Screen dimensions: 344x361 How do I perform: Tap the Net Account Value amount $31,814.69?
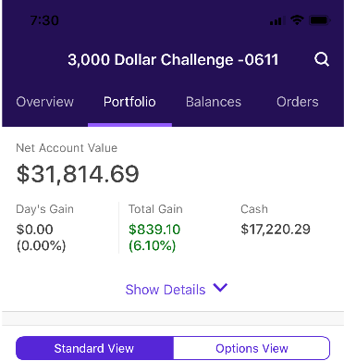pyautogui.click(x=78, y=174)
